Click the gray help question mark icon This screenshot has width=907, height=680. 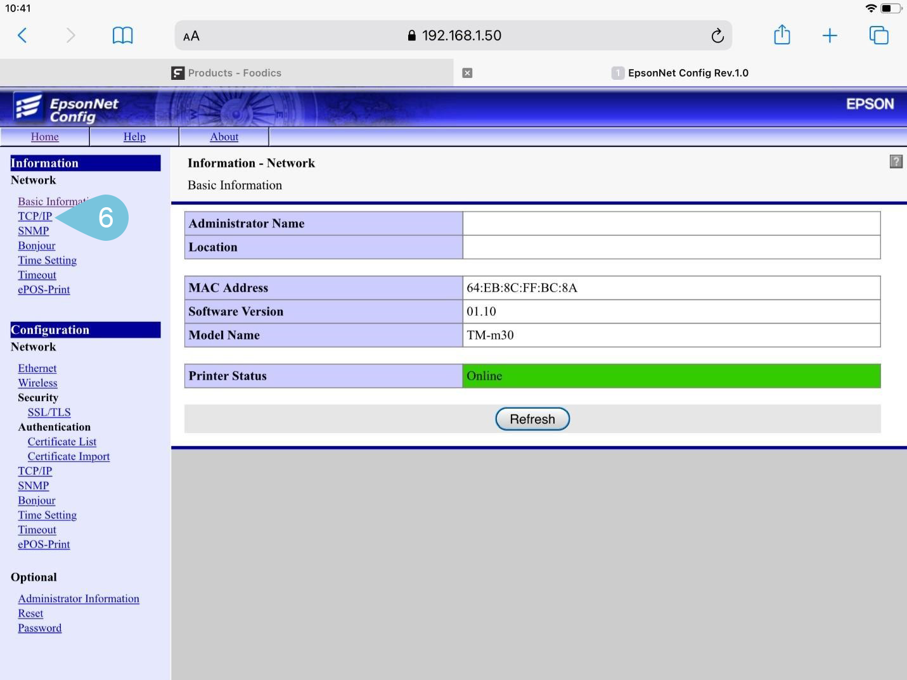[x=896, y=162]
